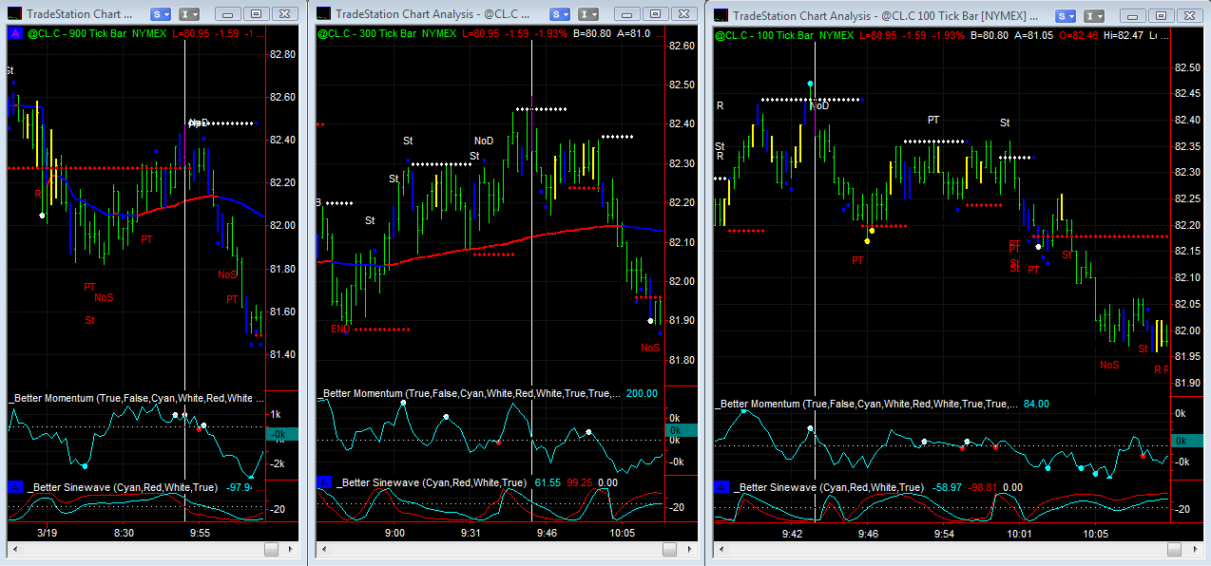Viewport: 1211px width, 566px height.
Task: Click the horizontal scrollbar thumb in 100 Tick chart
Action: pos(1176,548)
